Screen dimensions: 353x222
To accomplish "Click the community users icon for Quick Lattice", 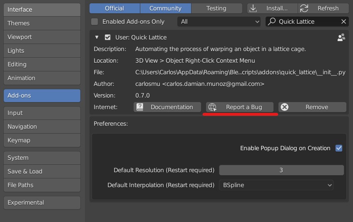I will (x=341, y=37).
